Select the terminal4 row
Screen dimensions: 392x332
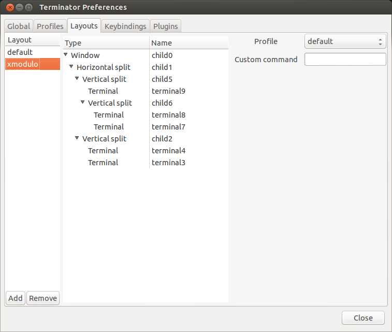146,151
